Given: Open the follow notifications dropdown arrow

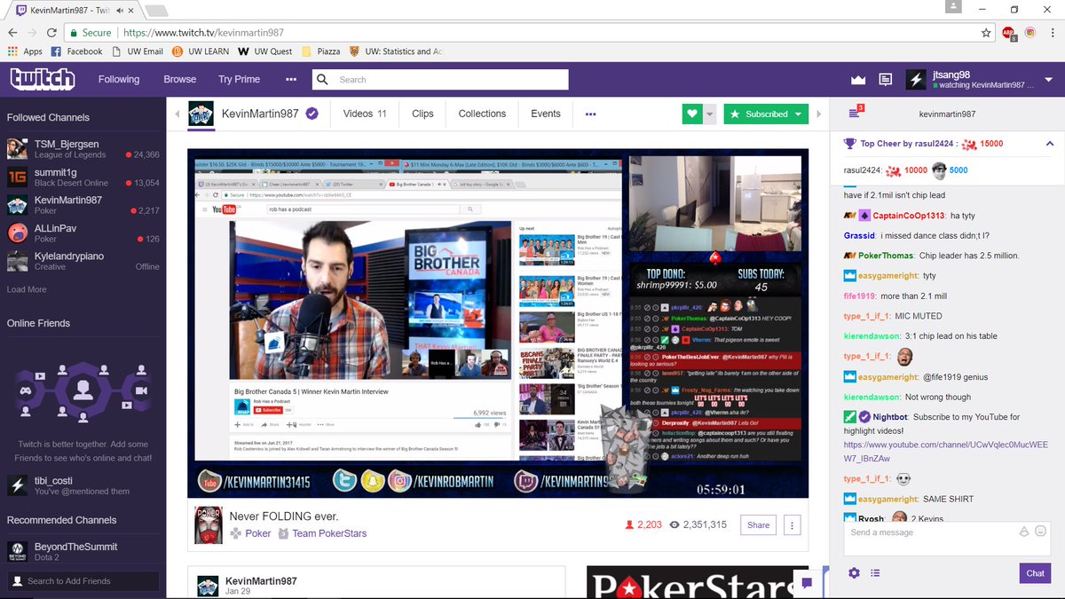Looking at the screenshot, I should pos(710,114).
